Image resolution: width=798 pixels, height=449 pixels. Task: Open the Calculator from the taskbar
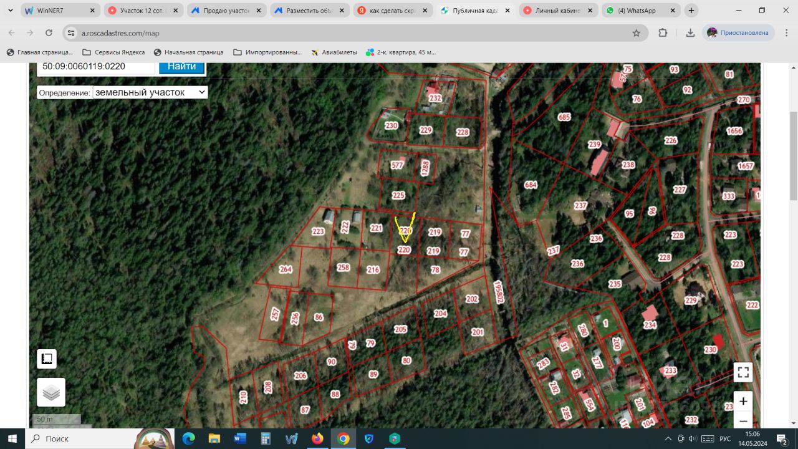(x=266, y=438)
